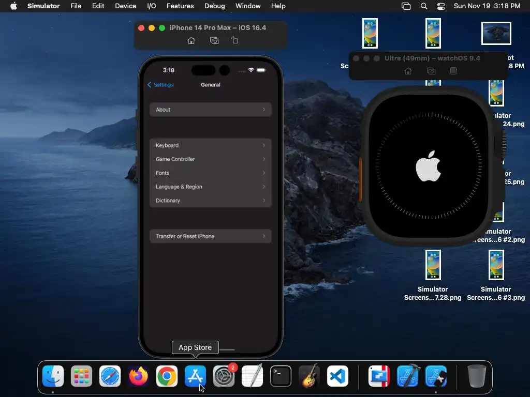
Task: Click the iPhone 14 Pro Max window title
Action: (218, 28)
